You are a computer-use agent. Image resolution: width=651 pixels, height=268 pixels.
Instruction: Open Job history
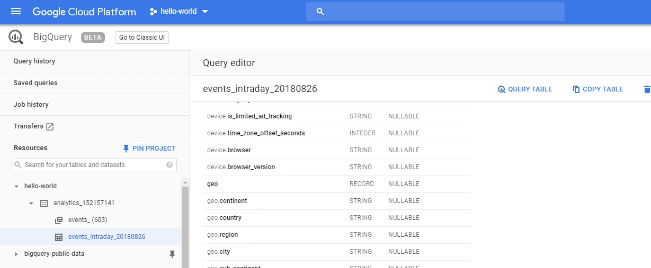pyautogui.click(x=31, y=105)
